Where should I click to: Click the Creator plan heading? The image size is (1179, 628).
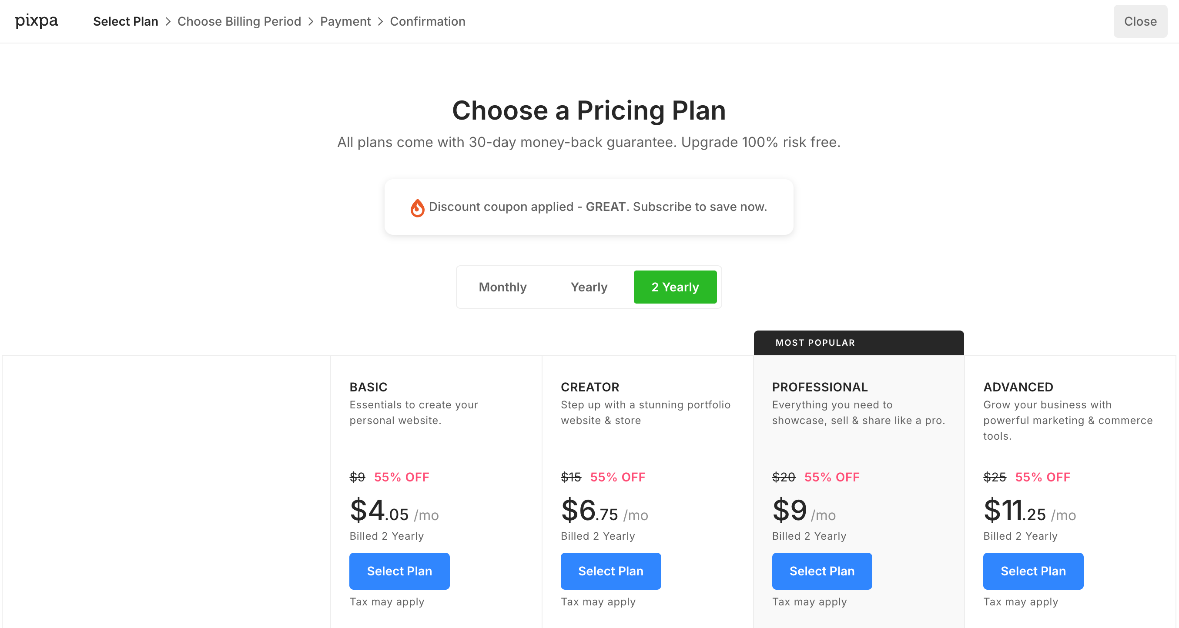(590, 387)
